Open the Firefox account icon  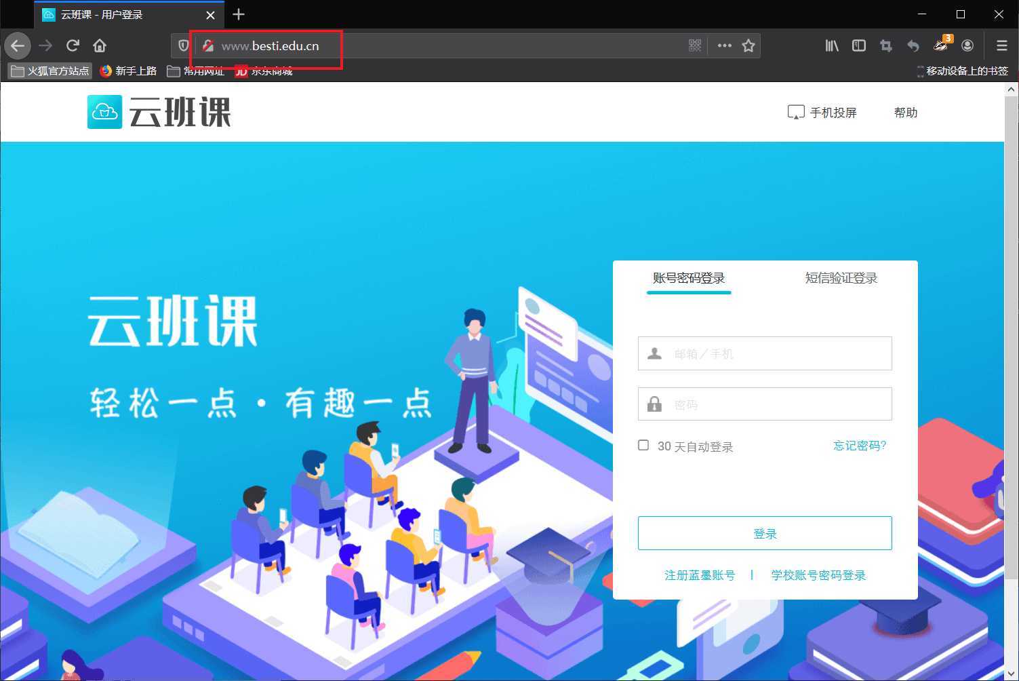point(967,45)
